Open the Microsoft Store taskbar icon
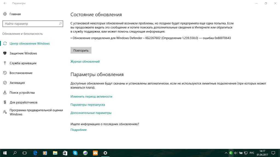280x157 pixels. tap(65, 153)
